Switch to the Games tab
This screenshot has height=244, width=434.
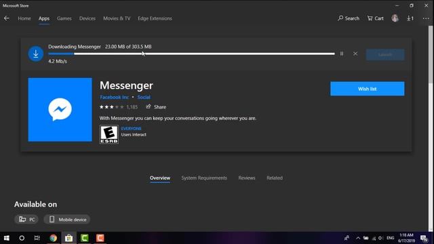pyautogui.click(x=64, y=18)
